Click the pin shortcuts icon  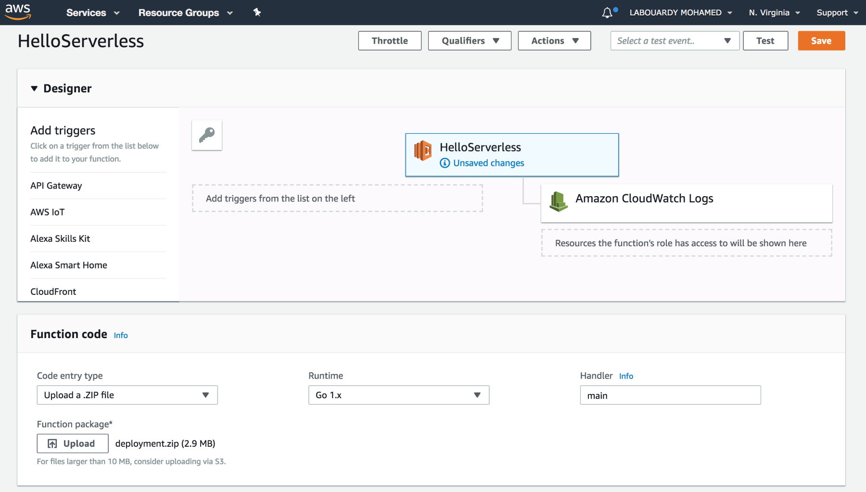(257, 13)
